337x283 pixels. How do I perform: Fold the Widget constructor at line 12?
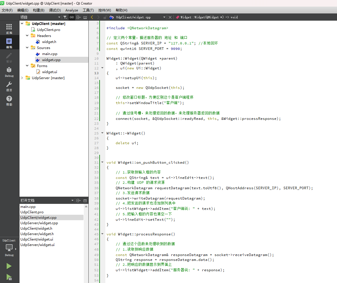tap(102, 68)
